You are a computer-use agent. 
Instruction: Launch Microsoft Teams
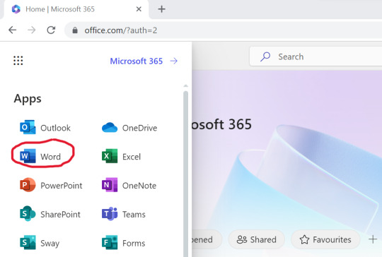[124, 214]
